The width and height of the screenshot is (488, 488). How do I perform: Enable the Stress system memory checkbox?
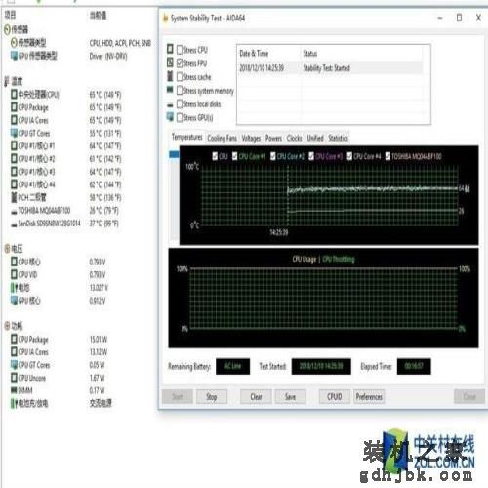pos(180,91)
